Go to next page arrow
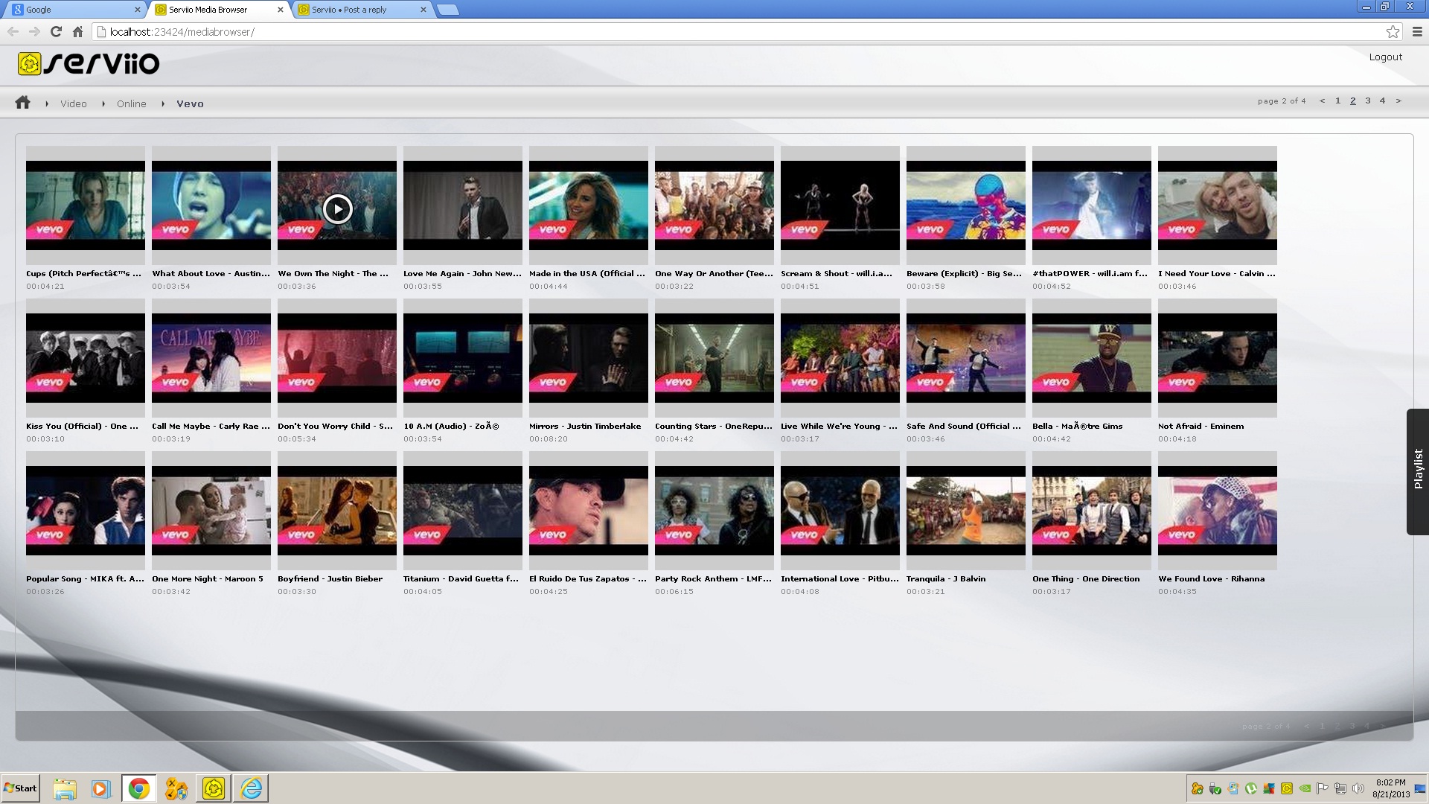1429x804 pixels. 1398,100
